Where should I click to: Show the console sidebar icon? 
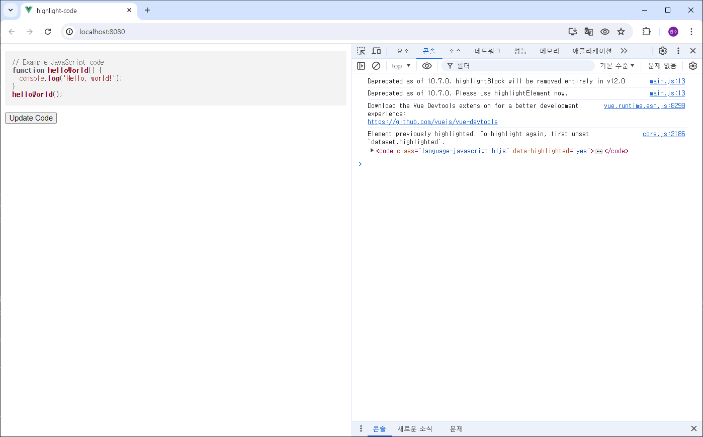click(361, 66)
